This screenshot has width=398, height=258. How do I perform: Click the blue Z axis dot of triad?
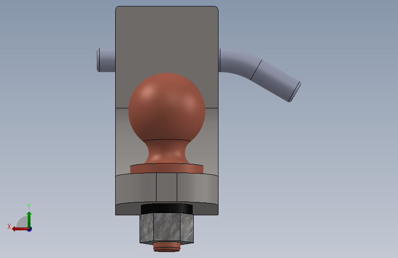pyautogui.click(x=30, y=229)
